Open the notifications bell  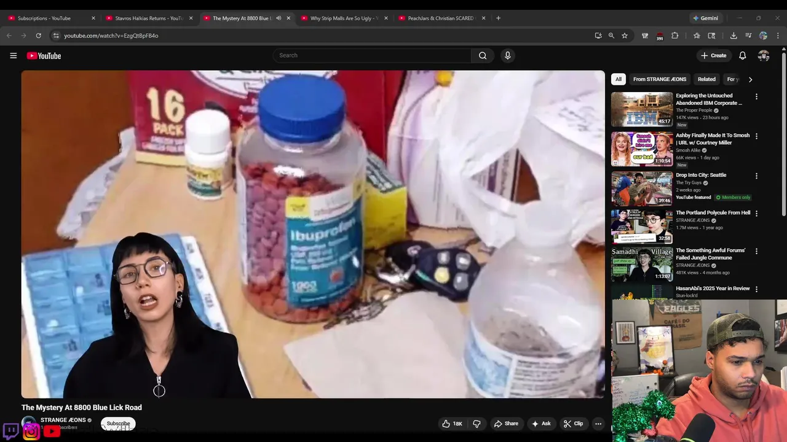[x=743, y=55]
